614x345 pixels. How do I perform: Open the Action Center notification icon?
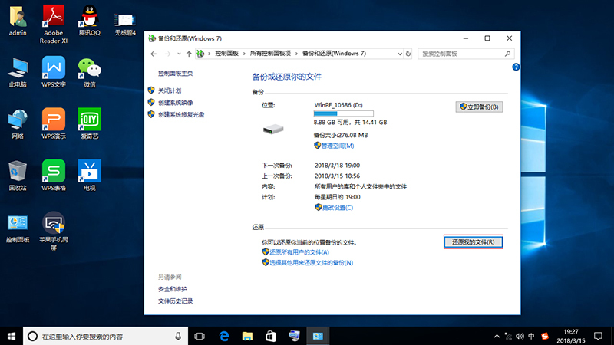[x=598, y=336]
